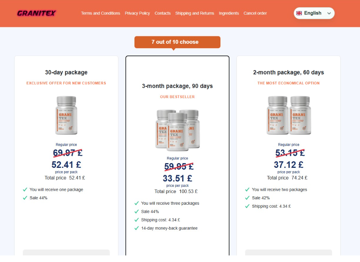
Task: Open Shipping and Returns page
Action: pos(195,13)
